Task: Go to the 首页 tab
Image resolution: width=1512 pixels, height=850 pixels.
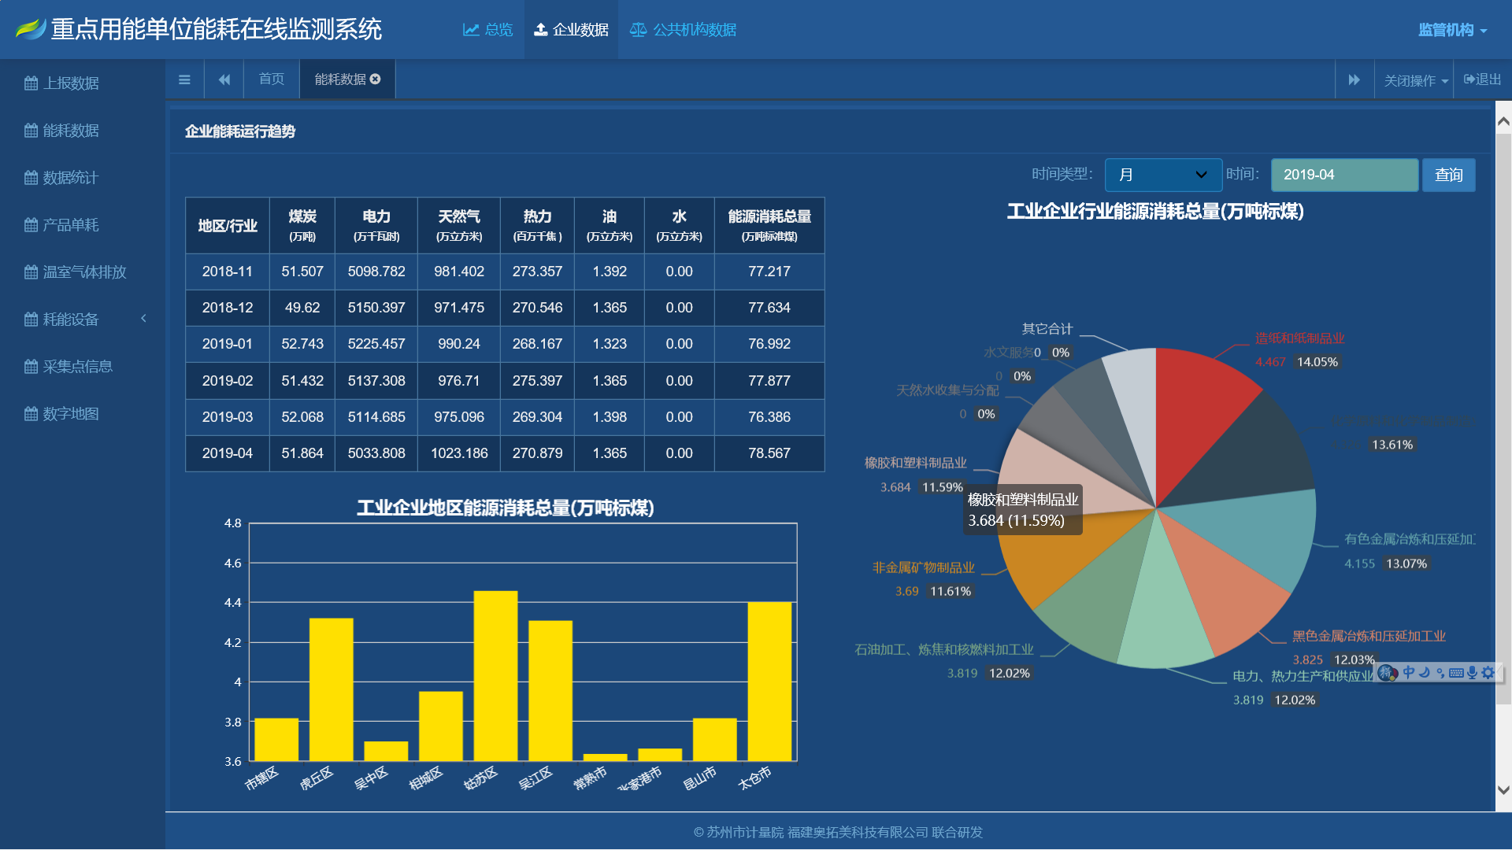Action: [272, 79]
